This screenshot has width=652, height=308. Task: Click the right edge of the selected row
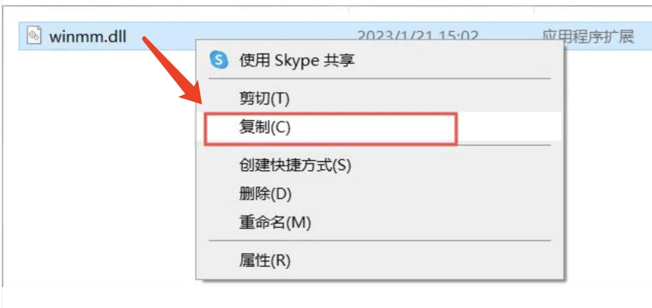pos(645,37)
